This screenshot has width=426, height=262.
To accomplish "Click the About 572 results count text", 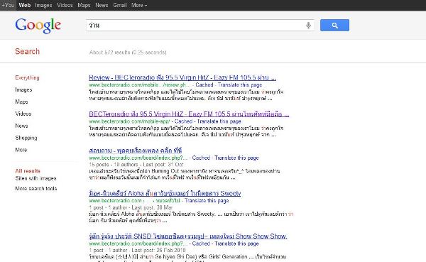I will tap(128, 52).
